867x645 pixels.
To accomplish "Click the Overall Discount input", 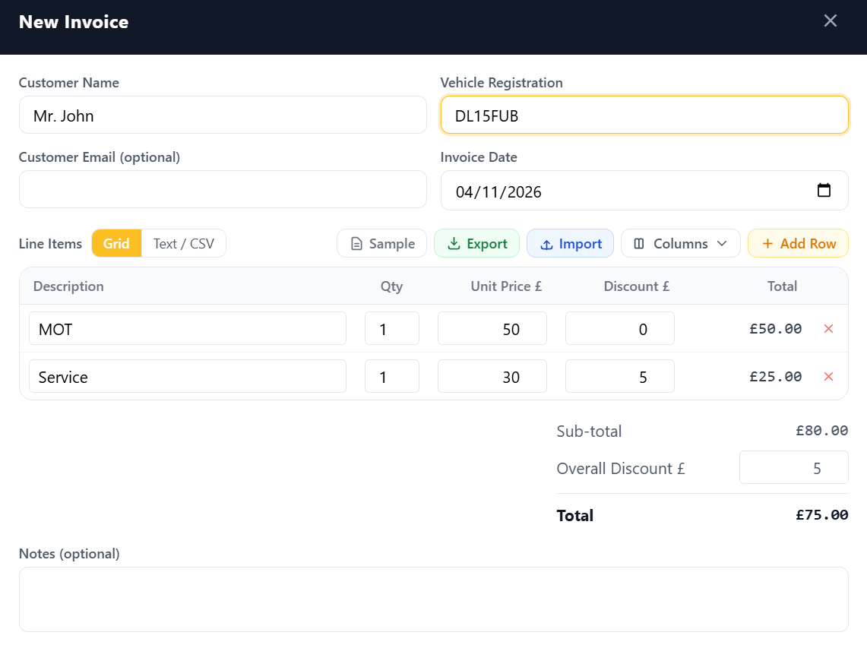I will click(x=793, y=468).
